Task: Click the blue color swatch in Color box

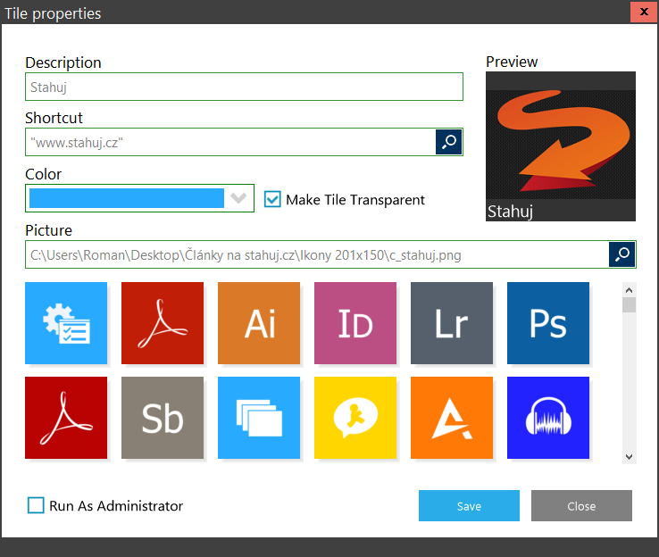Action: pyautogui.click(x=127, y=198)
